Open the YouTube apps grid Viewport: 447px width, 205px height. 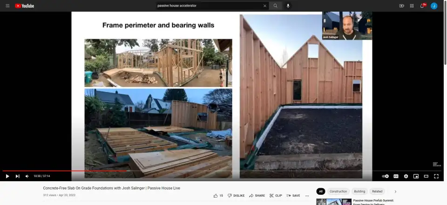pos(412,6)
